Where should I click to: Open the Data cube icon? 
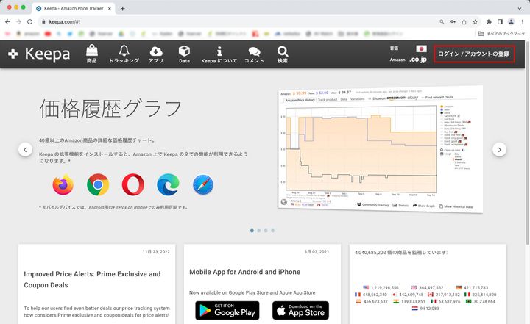point(184,52)
